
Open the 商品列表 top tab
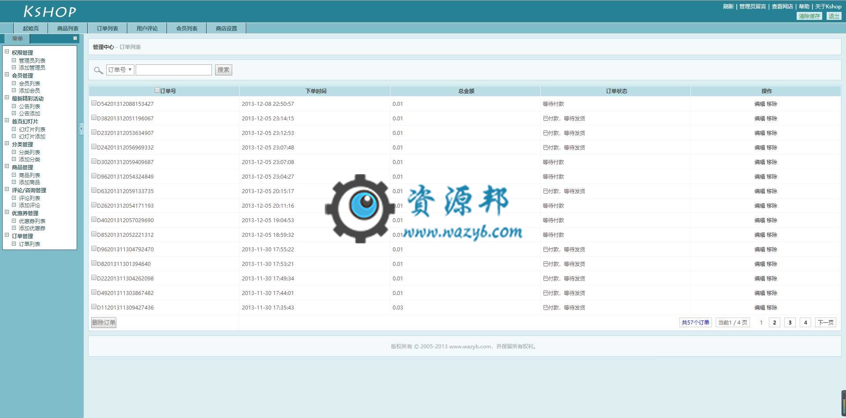[67, 28]
